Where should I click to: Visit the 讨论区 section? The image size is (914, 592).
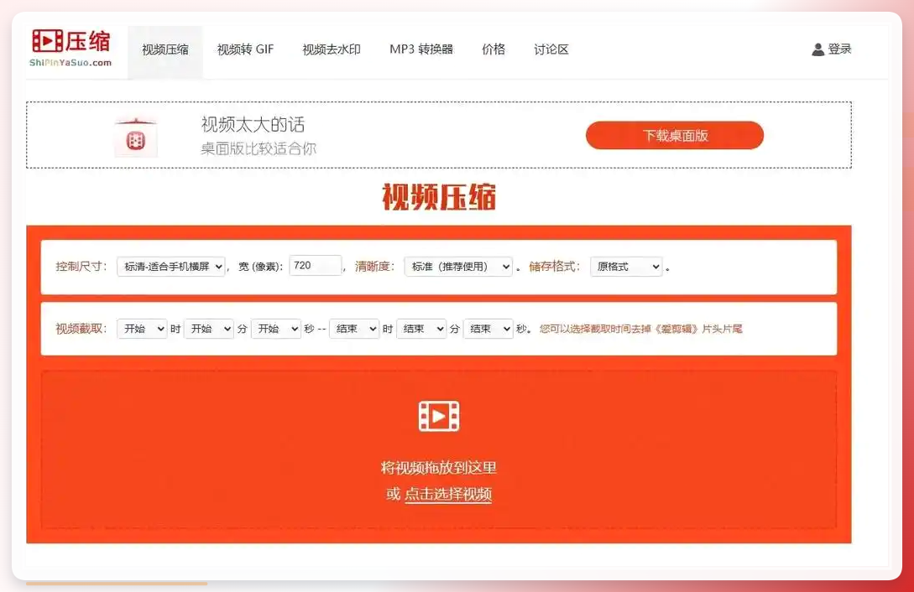tap(551, 49)
